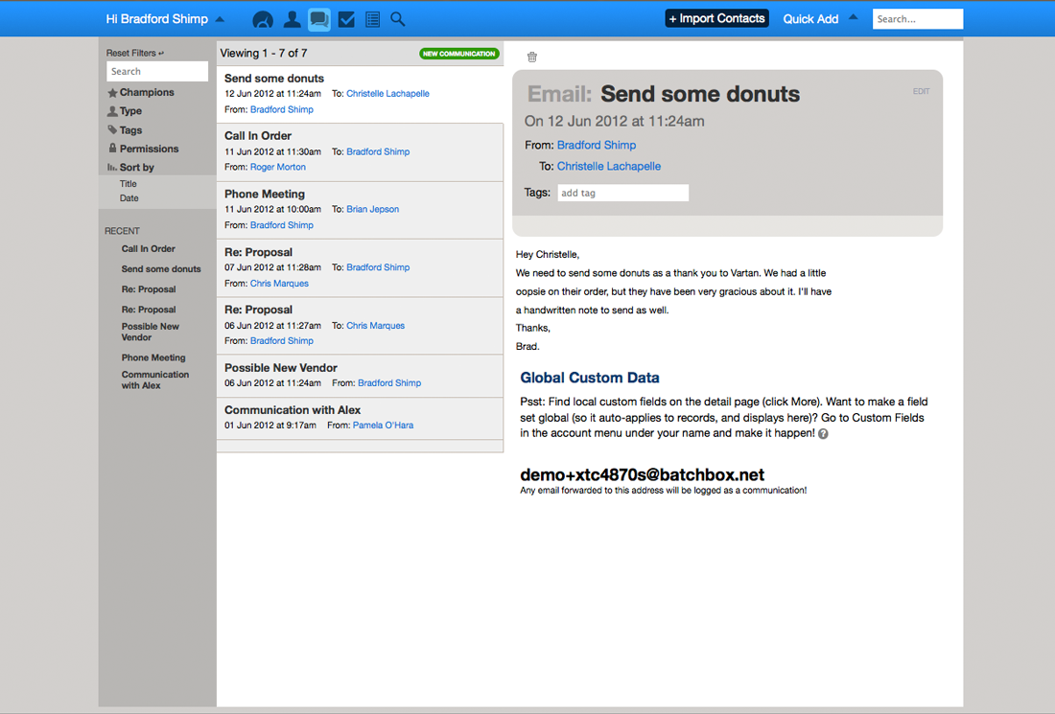Sort communications by Title
The height and width of the screenshot is (714, 1055).
click(x=128, y=184)
